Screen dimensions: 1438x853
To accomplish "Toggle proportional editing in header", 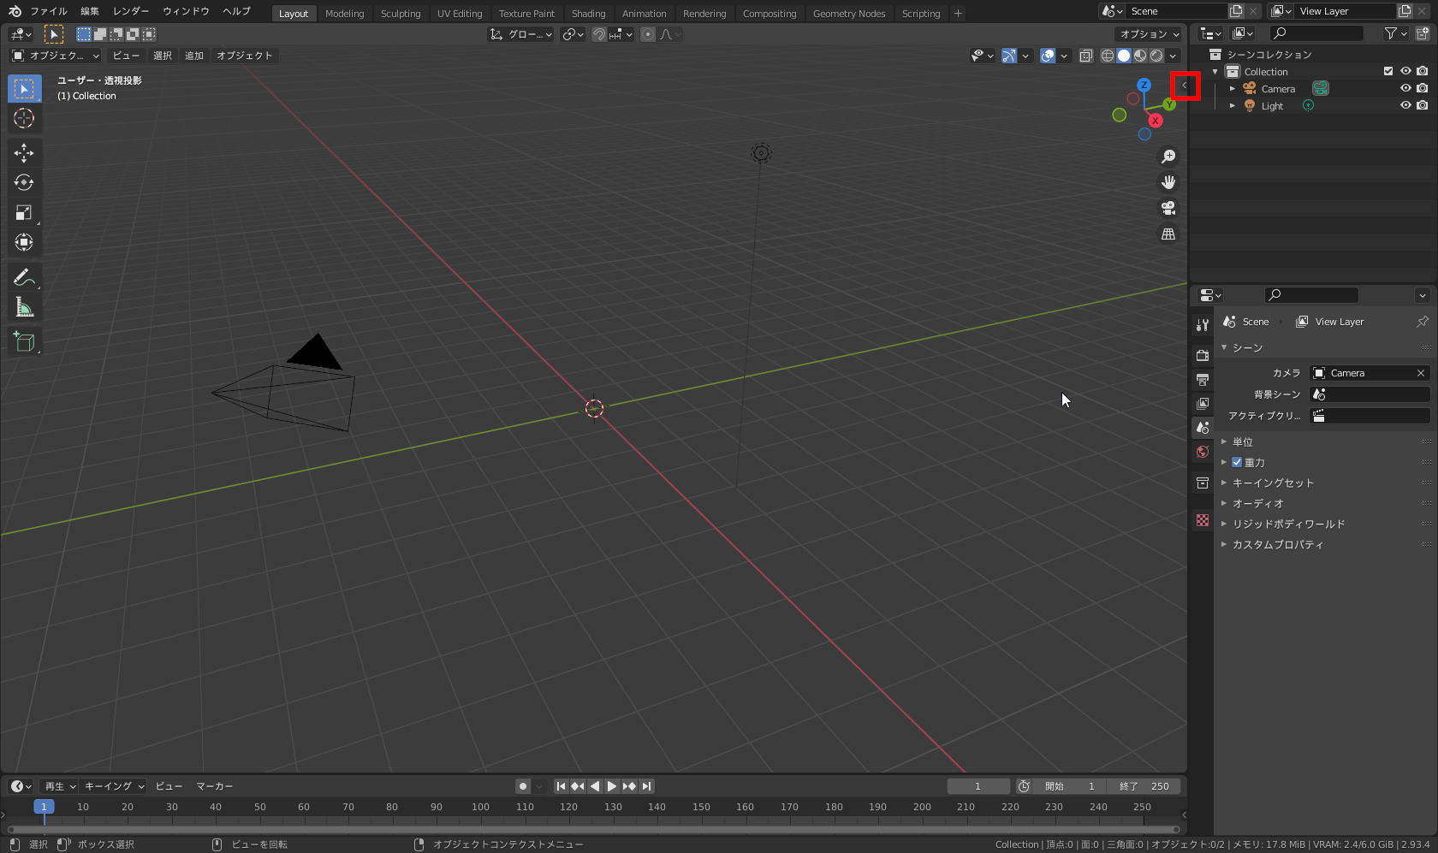I will click(x=648, y=34).
